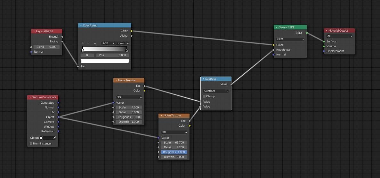Open the All target dropdown in Material Output

click(x=339, y=36)
